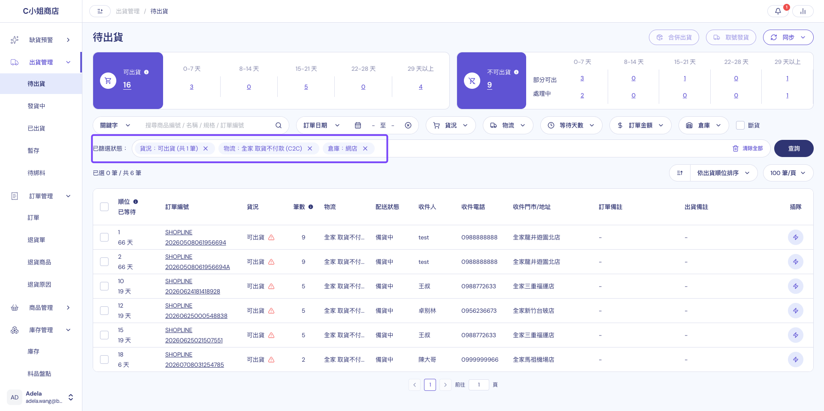Open the 等待天數 filter dropdown
This screenshot has height=411, width=824.
tap(571, 125)
